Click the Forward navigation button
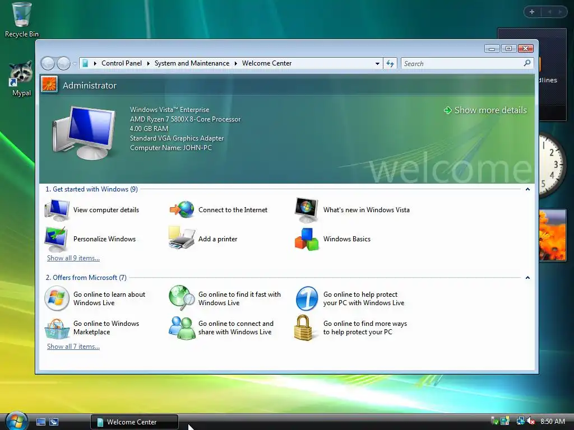 (64, 64)
